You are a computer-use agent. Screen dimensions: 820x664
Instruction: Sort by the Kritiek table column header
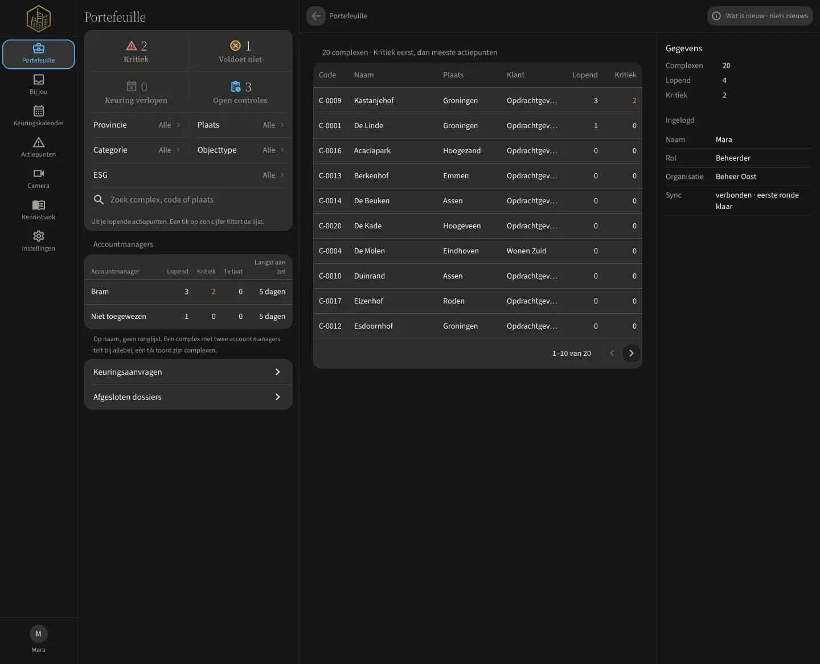(625, 75)
